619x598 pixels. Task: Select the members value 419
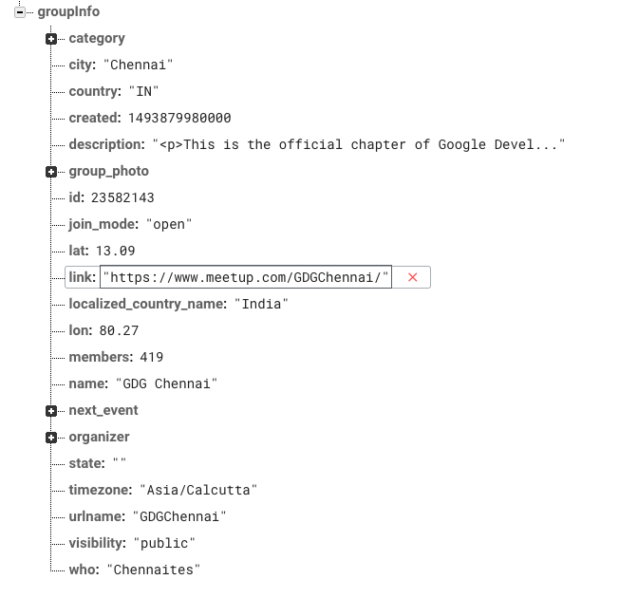coord(151,357)
